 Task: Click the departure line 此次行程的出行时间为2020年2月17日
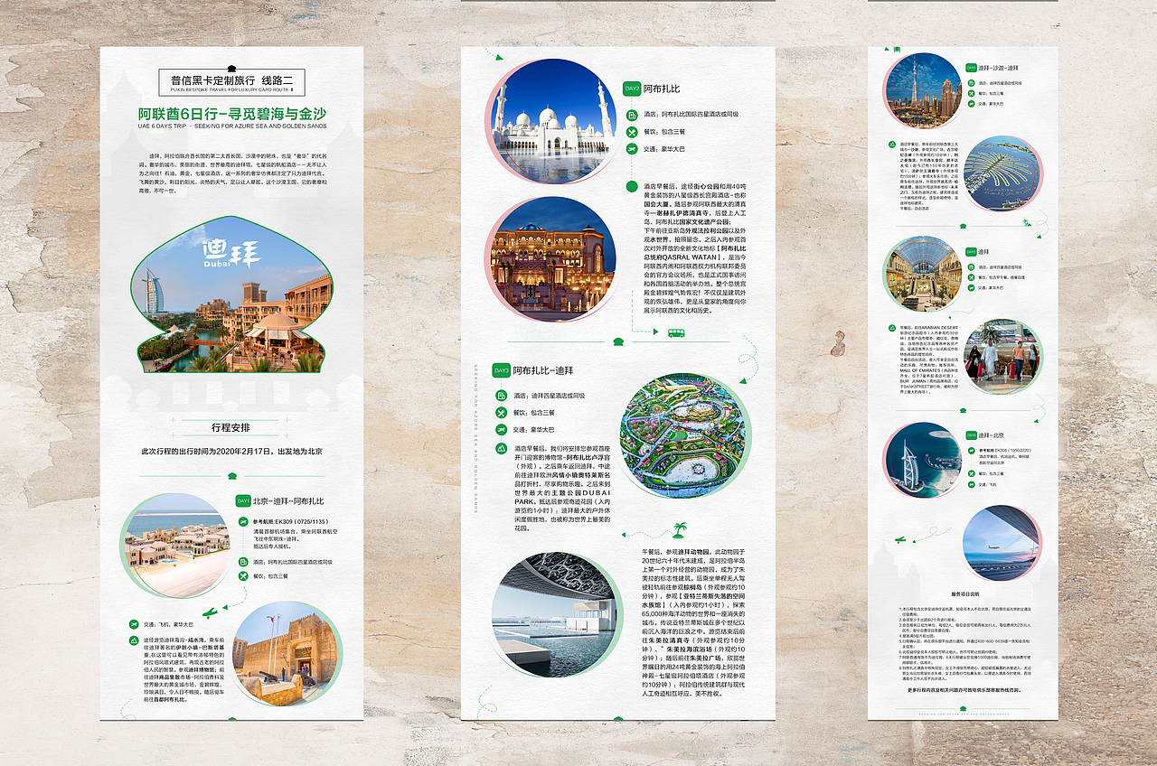coord(231,451)
